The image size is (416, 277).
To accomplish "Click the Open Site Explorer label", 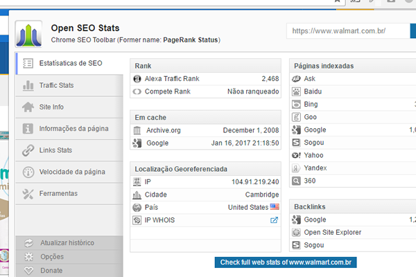I will [x=332, y=233].
